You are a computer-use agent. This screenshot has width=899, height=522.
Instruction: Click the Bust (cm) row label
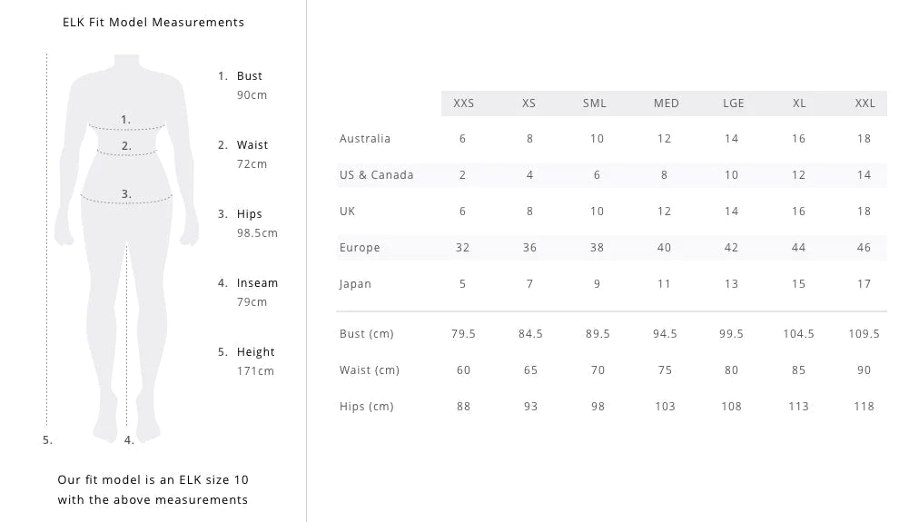pos(366,334)
